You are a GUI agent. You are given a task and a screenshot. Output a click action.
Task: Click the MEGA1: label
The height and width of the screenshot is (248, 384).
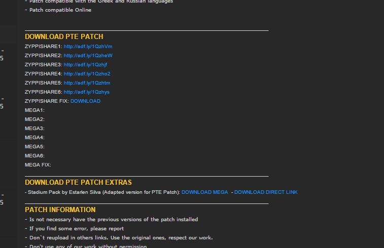pyautogui.click(x=34, y=110)
